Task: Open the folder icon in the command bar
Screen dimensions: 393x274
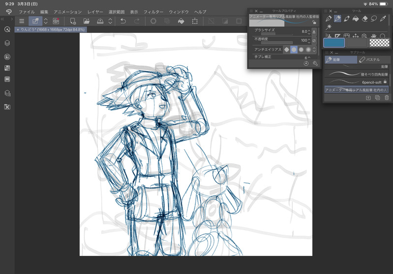Action: (87, 21)
